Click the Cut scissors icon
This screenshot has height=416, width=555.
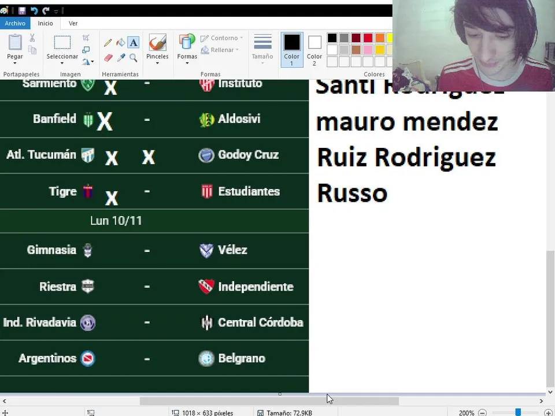(32, 38)
